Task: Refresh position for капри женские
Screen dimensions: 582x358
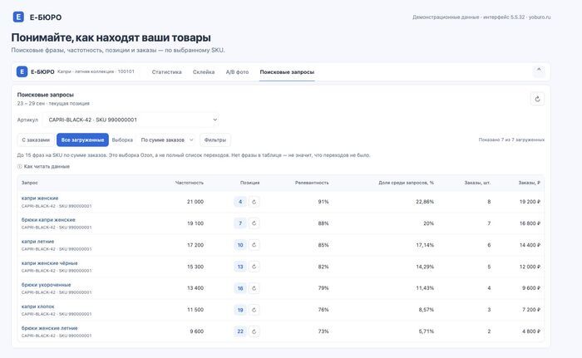Action: [254, 202]
